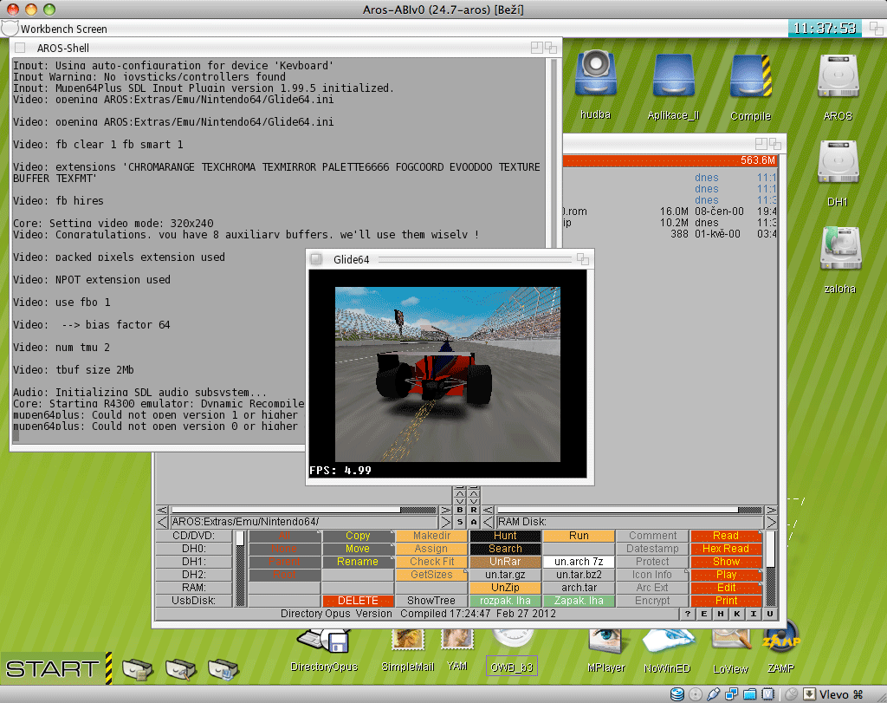Toggle the small 'A' button between panes

(473, 522)
